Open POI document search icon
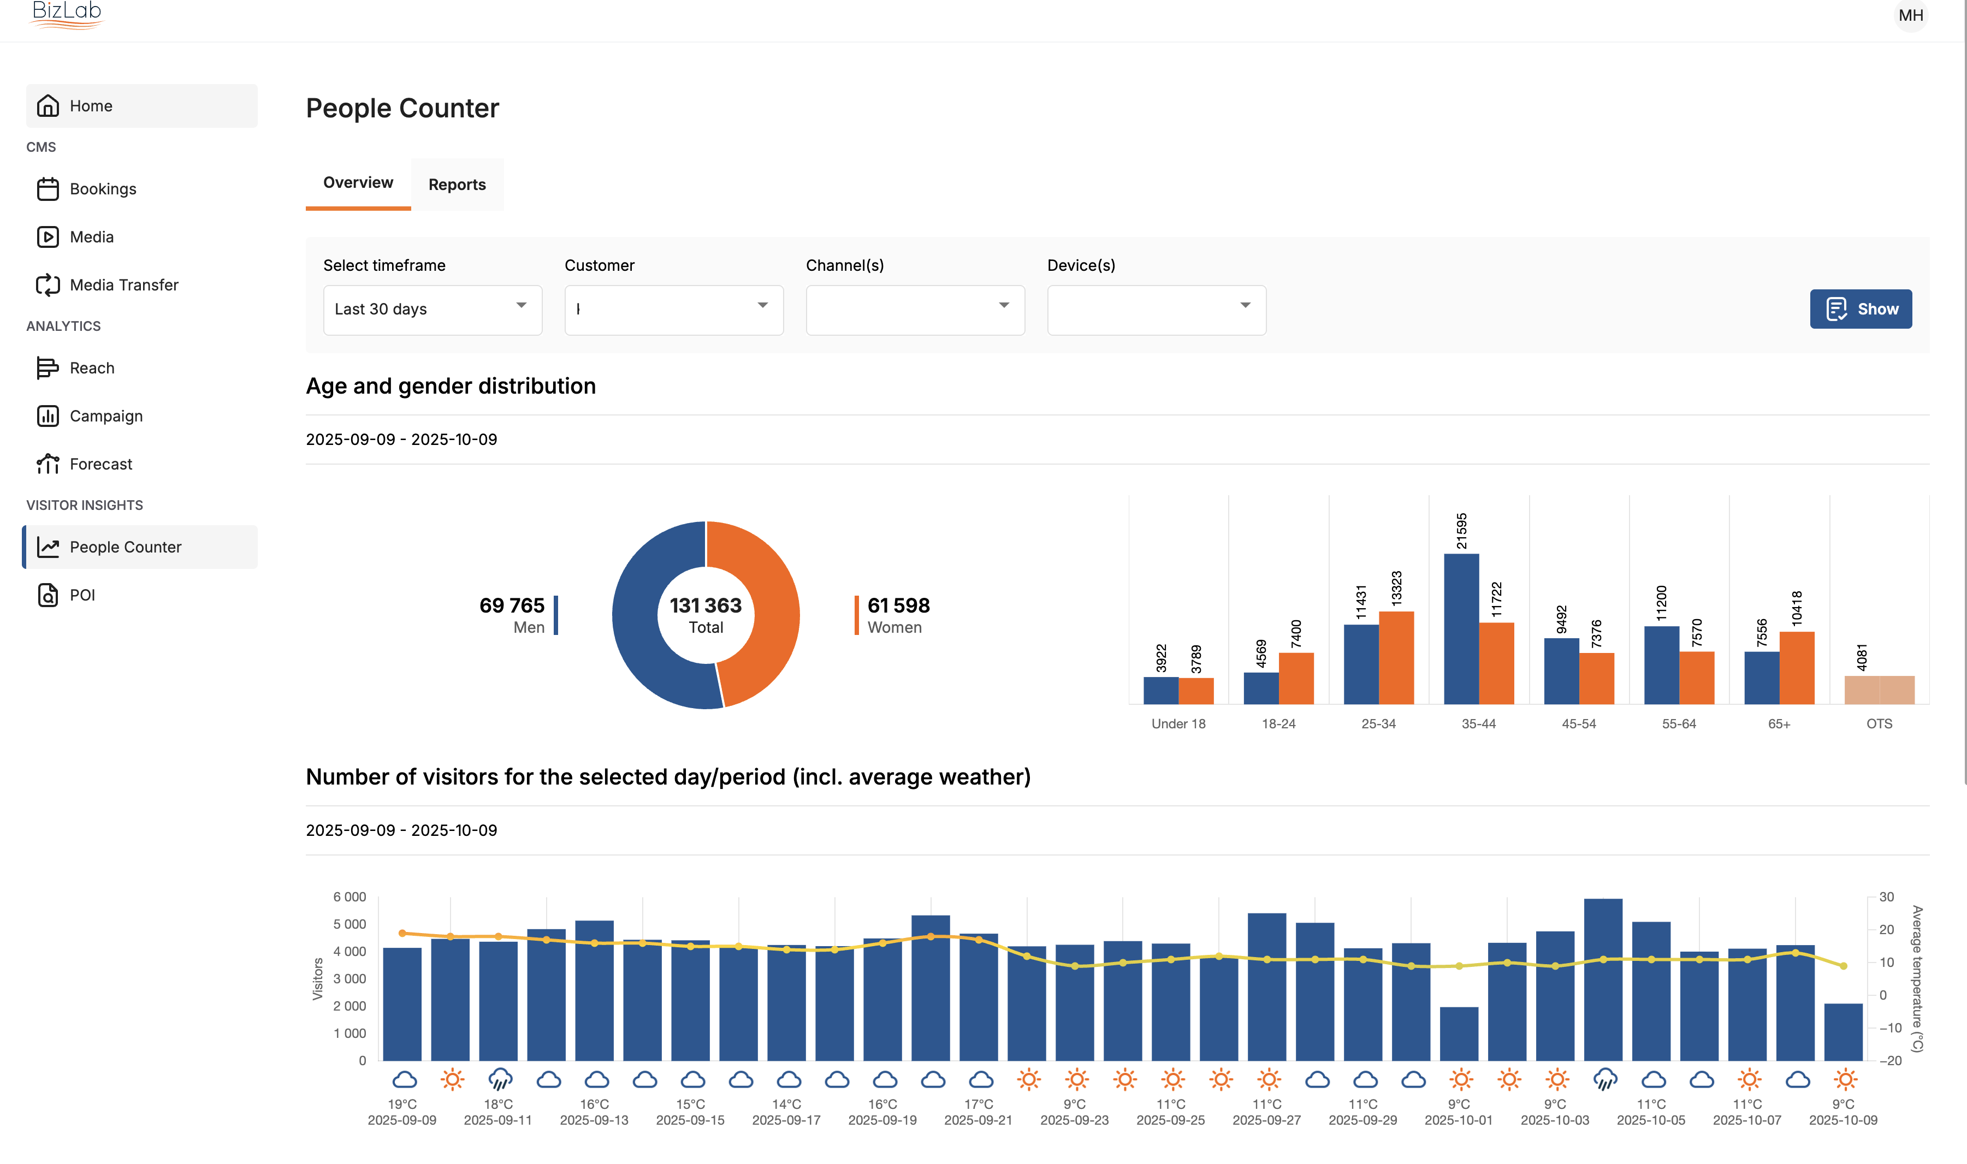This screenshot has width=1967, height=1164. (48, 595)
